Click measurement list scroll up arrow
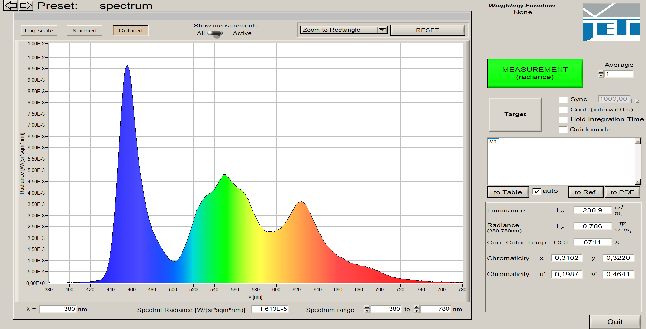The height and width of the screenshot is (329, 646). coord(638,141)
